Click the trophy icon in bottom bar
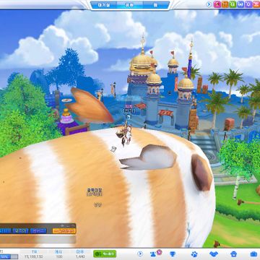This screenshot has height=260, width=260. (173, 254)
